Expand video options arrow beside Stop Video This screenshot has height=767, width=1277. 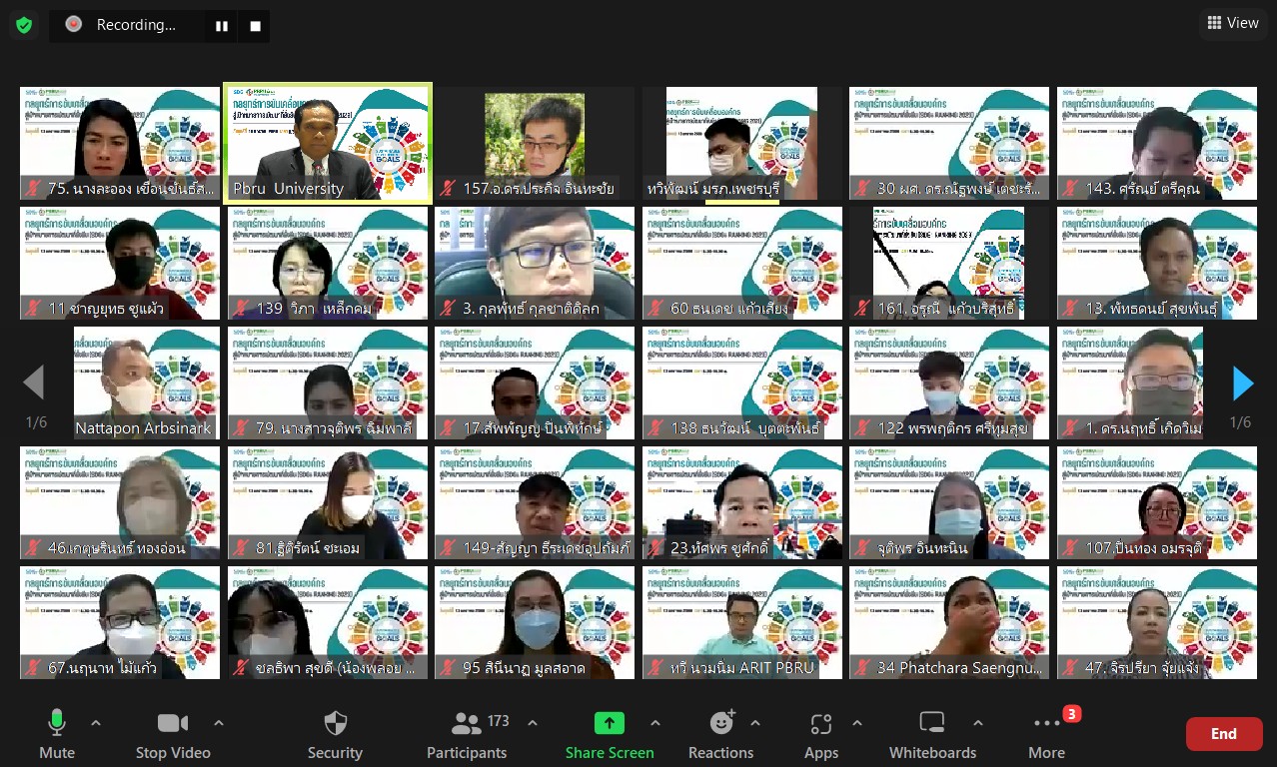click(x=219, y=723)
